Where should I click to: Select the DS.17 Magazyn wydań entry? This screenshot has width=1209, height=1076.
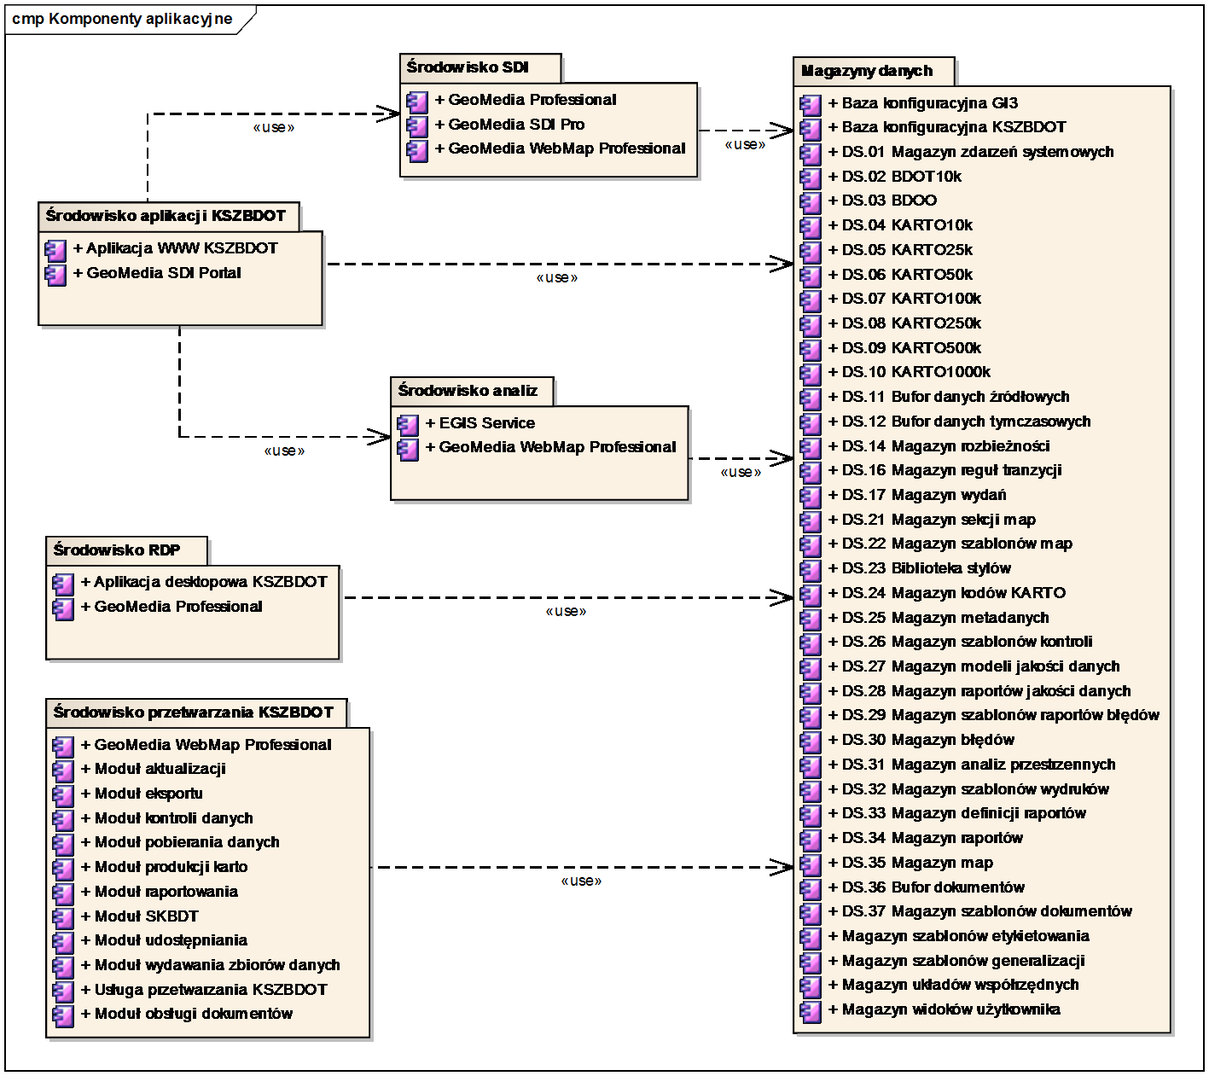[x=916, y=495]
